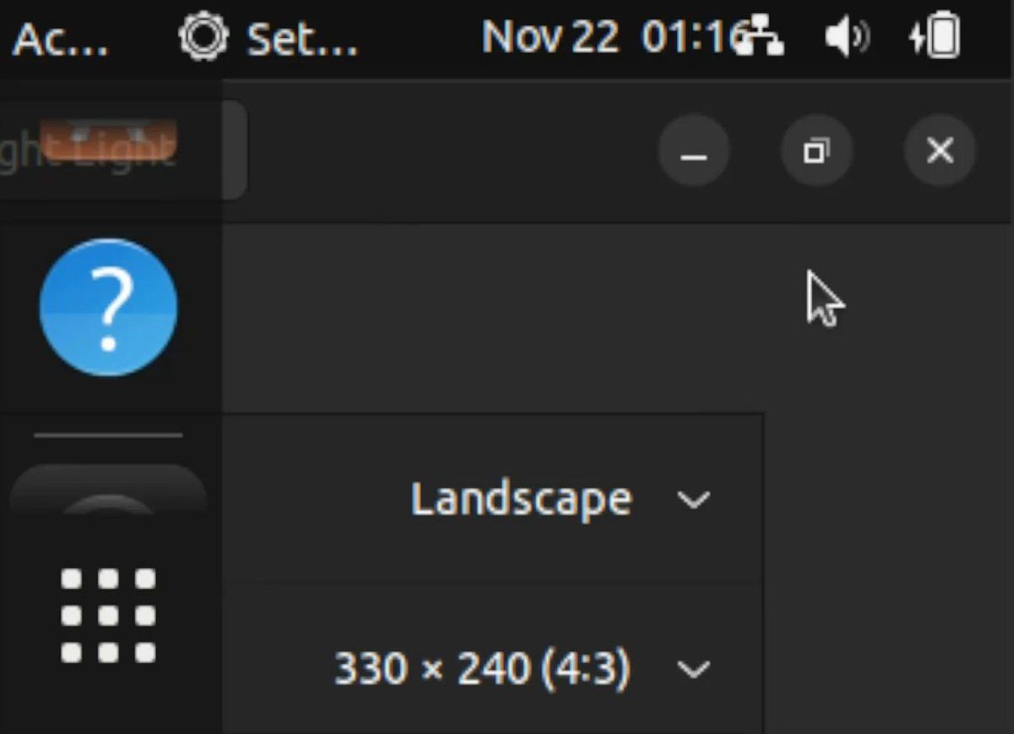Restore down the Settings window
Image resolution: width=1014 pixels, height=734 pixels.
(816, 151)
